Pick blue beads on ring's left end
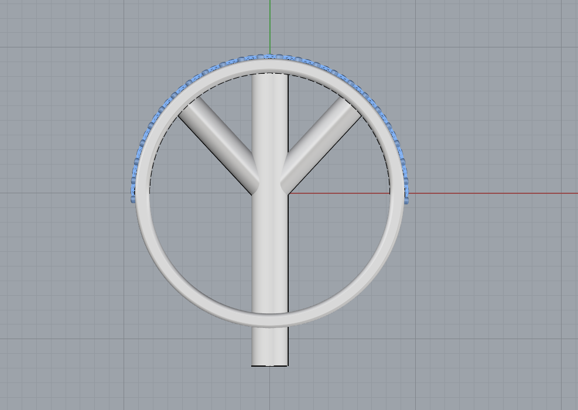This screenshot has width=578, height=410. pos(133,190)
